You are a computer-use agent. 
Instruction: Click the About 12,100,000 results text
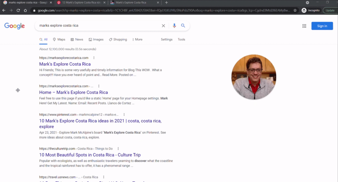click(x=68, y=49)
